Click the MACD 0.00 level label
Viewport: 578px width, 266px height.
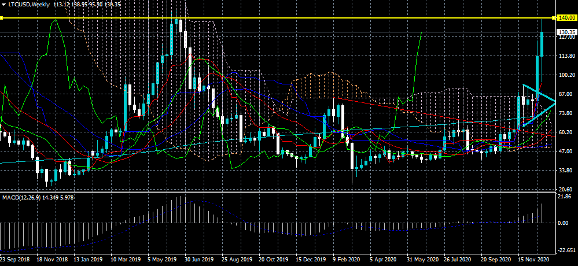(563, 223)
